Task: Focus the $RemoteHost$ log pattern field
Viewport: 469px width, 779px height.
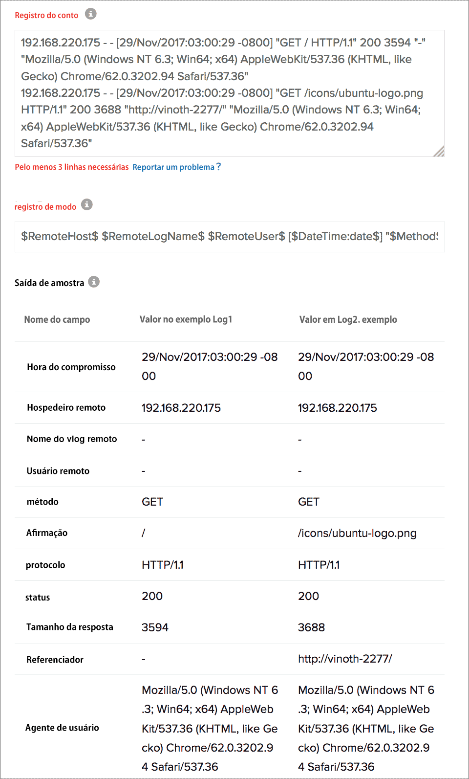Action: 229,237
